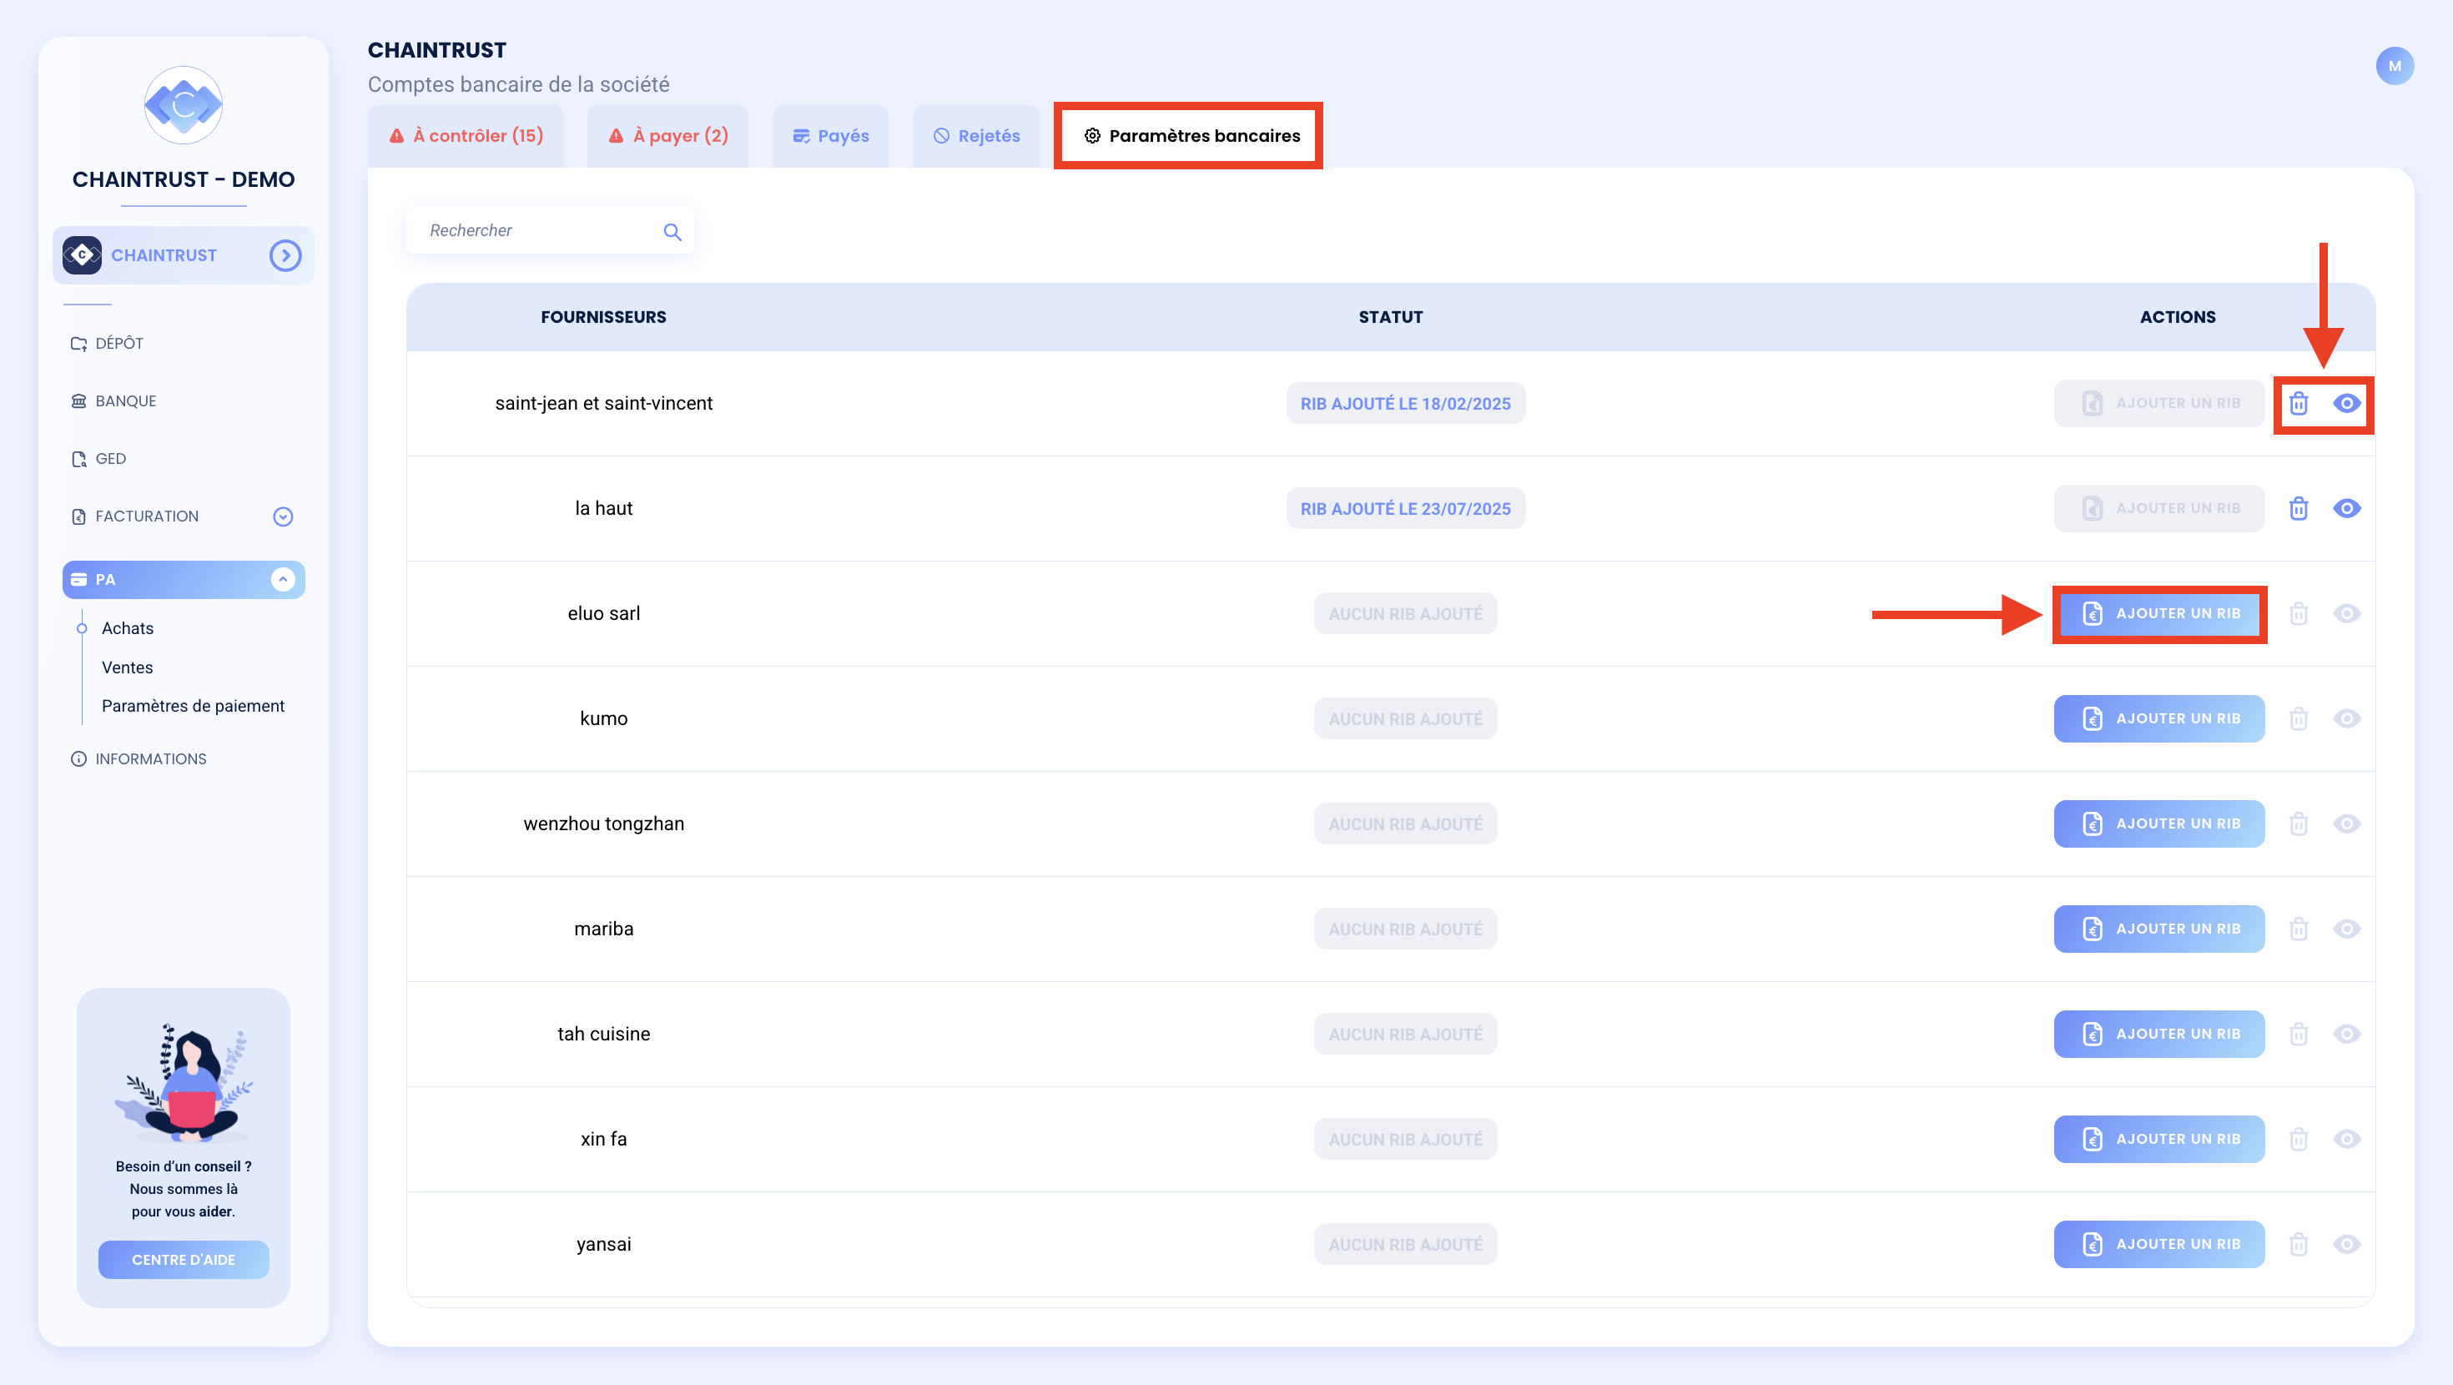Open the CENTRE D'AIDE button

pos(184,1259)
